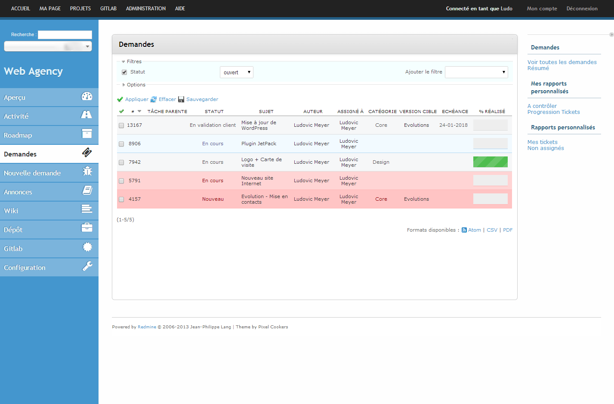Open Aperçu via its gauge icon
This screenshot has width=614, height=404.
pyautogui.click(x=87, y=96)
